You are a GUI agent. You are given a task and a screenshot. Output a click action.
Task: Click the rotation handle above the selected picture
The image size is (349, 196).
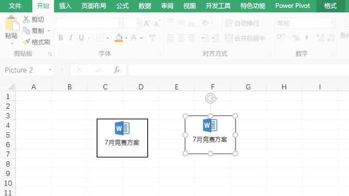(x=211, y=98)
